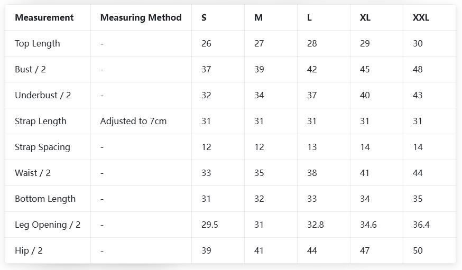Select the L size column header
Image resolution: width=462 pixels, height=270 pixels.
[309, 17]
